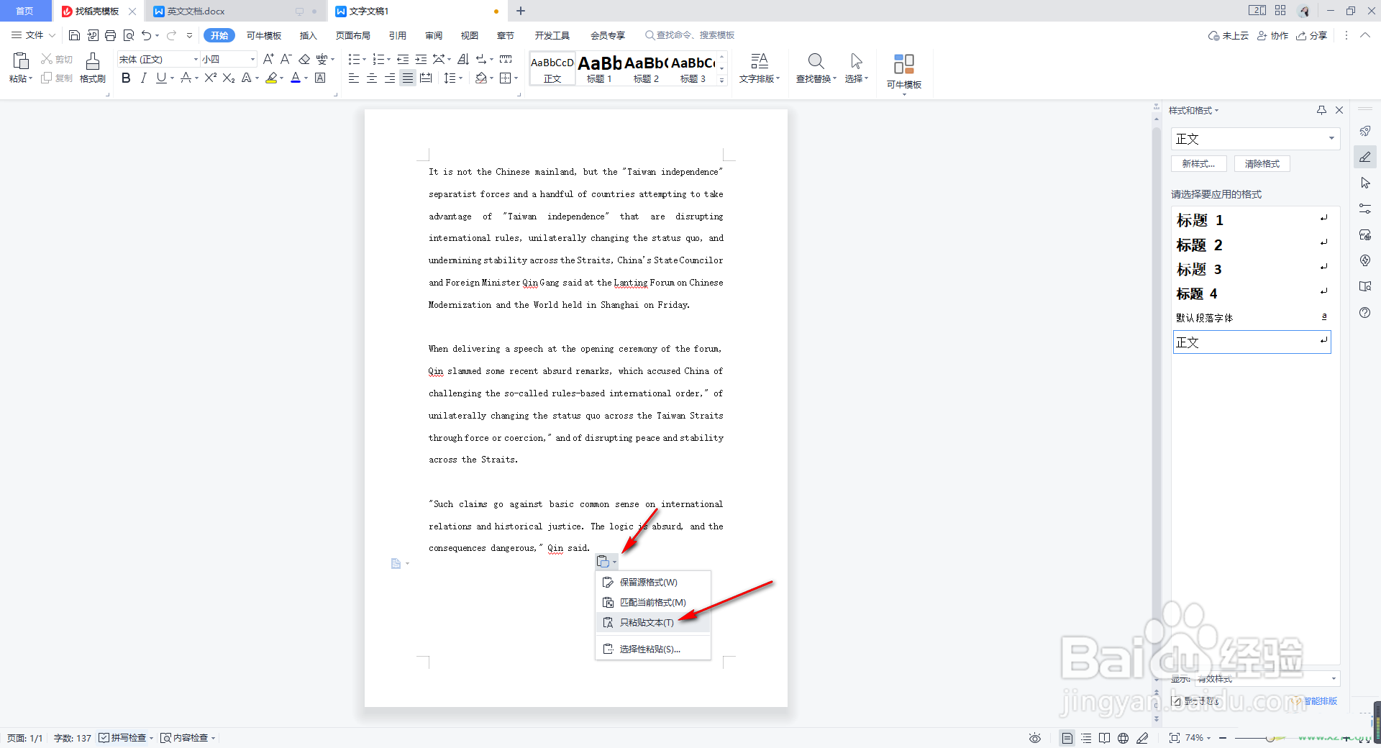Open 选择性粘贴(S)... dialog

pyautogui.click(x=653, y=649)
